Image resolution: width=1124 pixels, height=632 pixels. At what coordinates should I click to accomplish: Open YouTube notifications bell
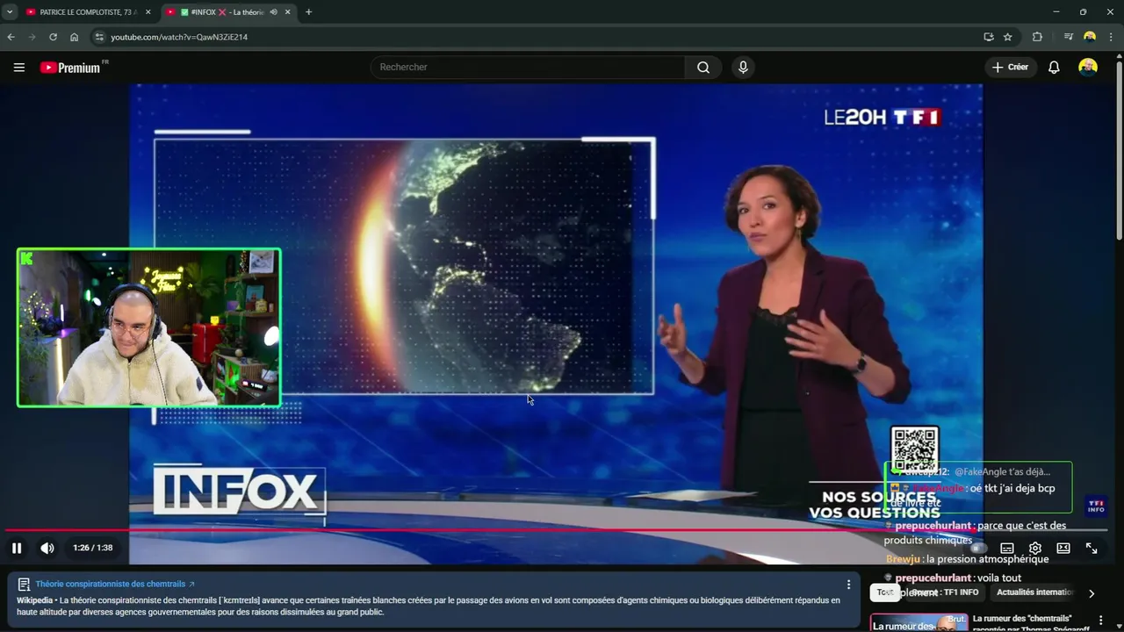pos(1054,67)
